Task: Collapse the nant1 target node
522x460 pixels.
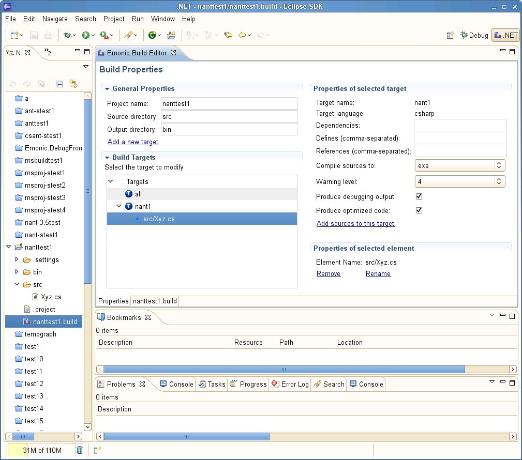Action: (x=119, y=206)
